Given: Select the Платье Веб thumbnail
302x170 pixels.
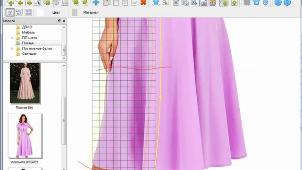Looking at the screenshot, I should click(x=25, y=83).
